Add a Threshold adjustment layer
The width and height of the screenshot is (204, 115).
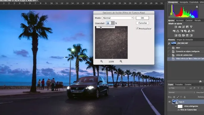pyautogui.click(x=183, y=35)
